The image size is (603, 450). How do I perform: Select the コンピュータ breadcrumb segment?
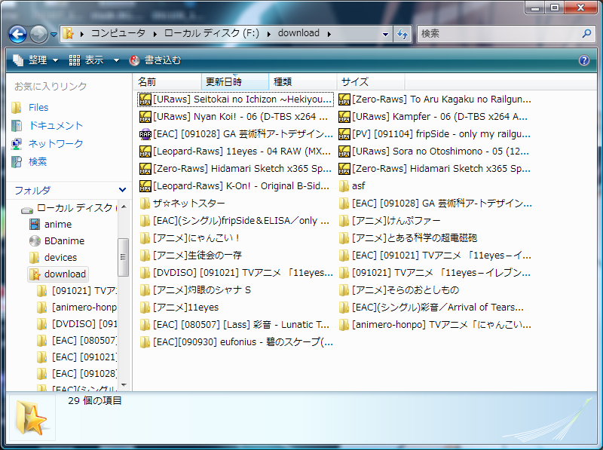pyautogui.click(x=118, y=33)
